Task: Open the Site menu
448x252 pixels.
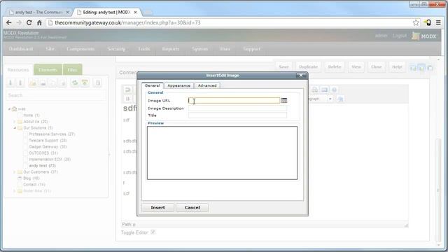Action: click(50, 49)
